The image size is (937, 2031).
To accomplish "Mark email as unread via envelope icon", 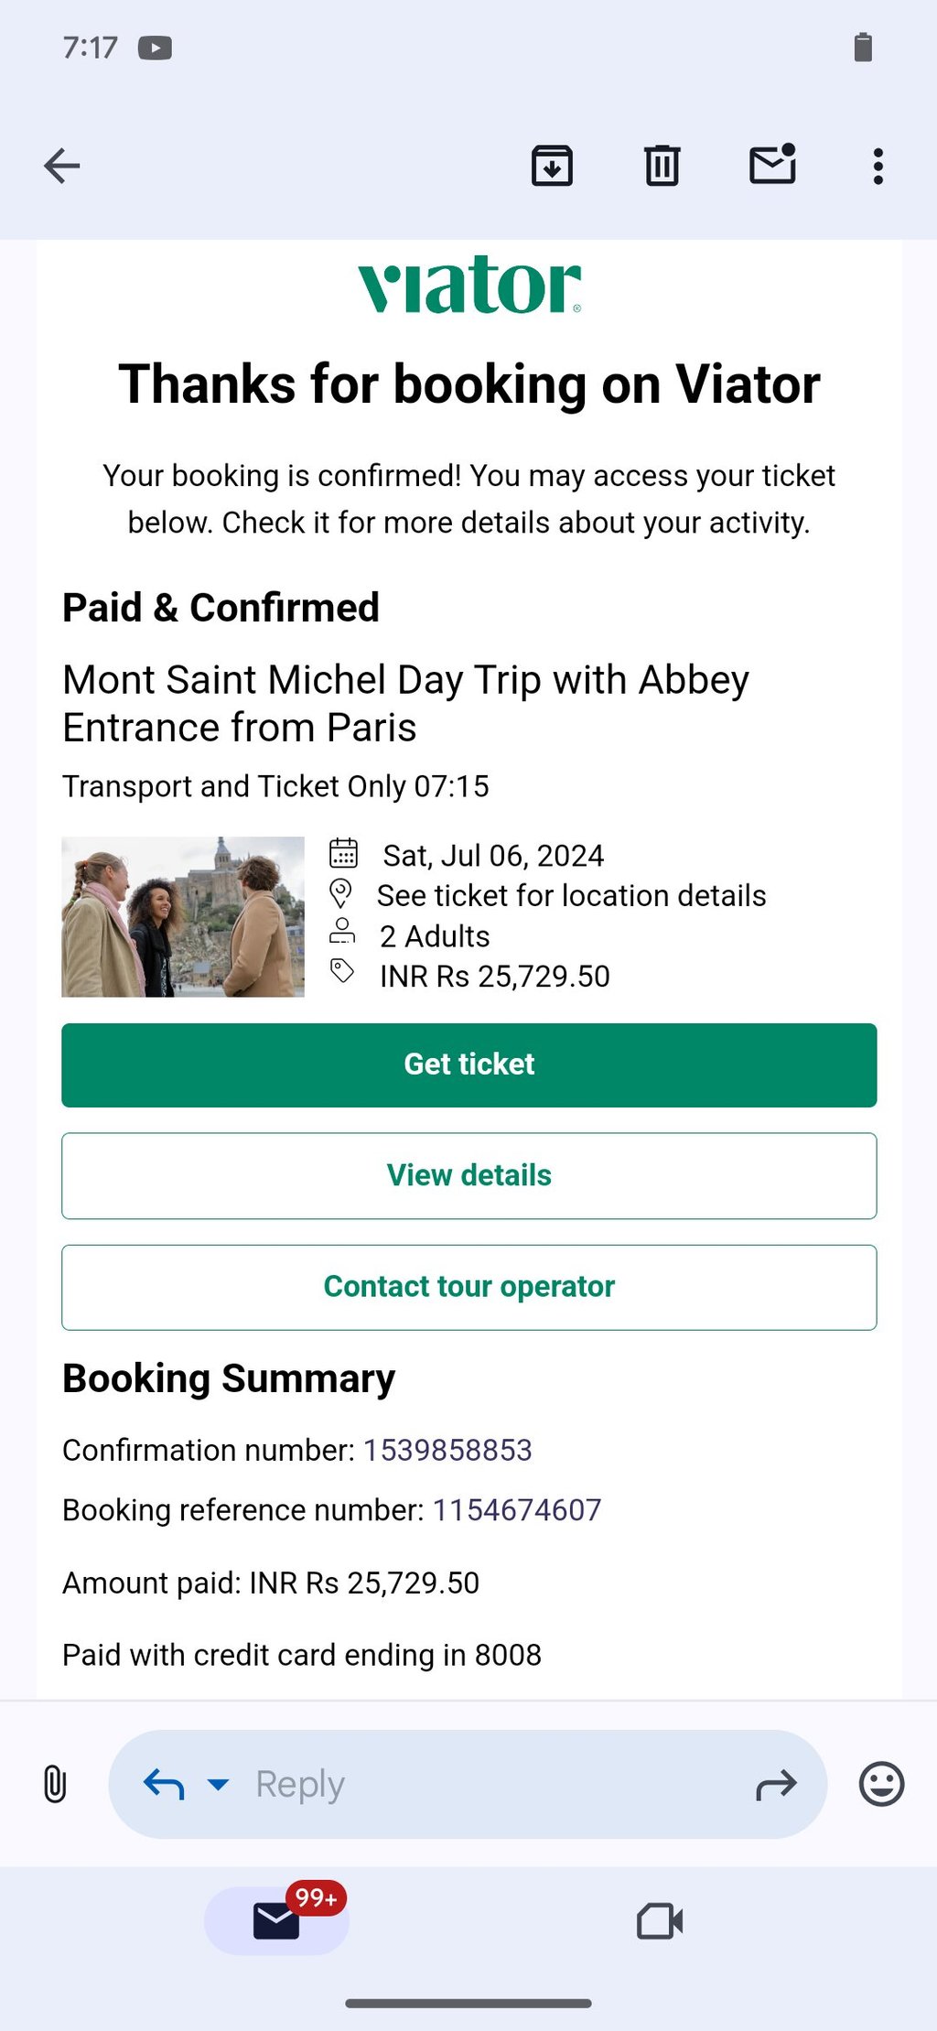I will [x=772, y=166].
